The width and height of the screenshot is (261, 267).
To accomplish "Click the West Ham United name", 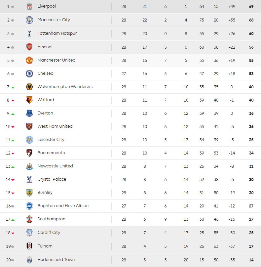I will 55,126.
